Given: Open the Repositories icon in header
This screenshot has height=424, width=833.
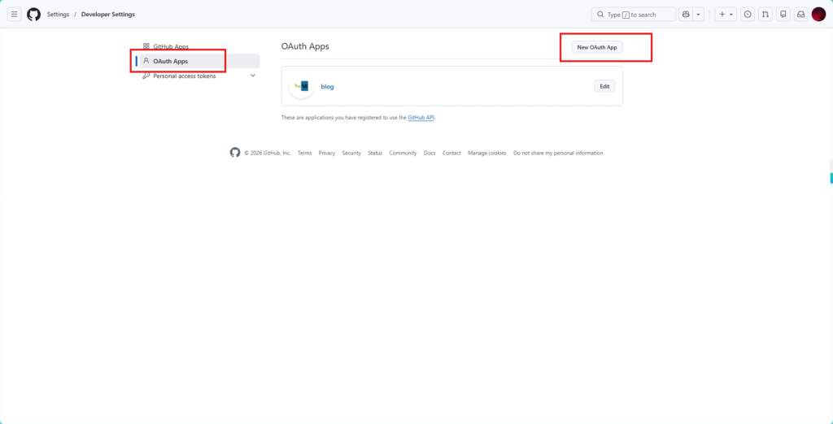Looking at the screenshot, I should pos(783,15).
